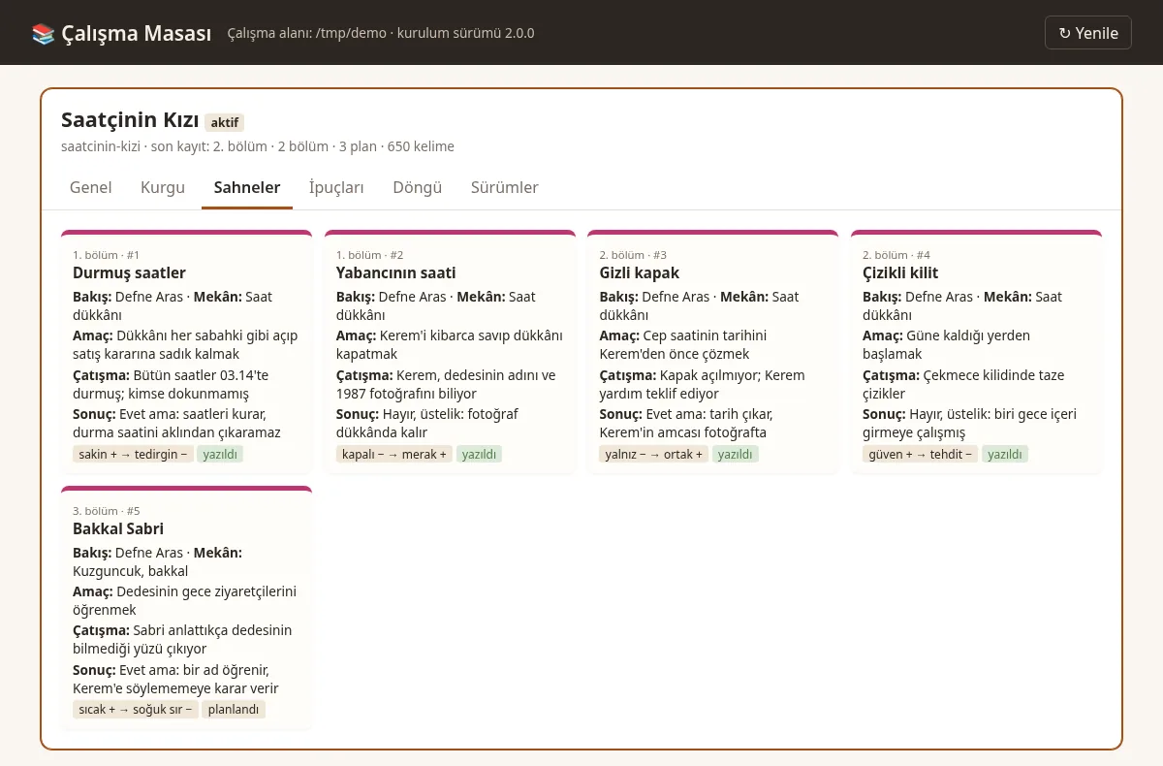Click the 'kapalı − → merak +' tag

pos(394,454)
